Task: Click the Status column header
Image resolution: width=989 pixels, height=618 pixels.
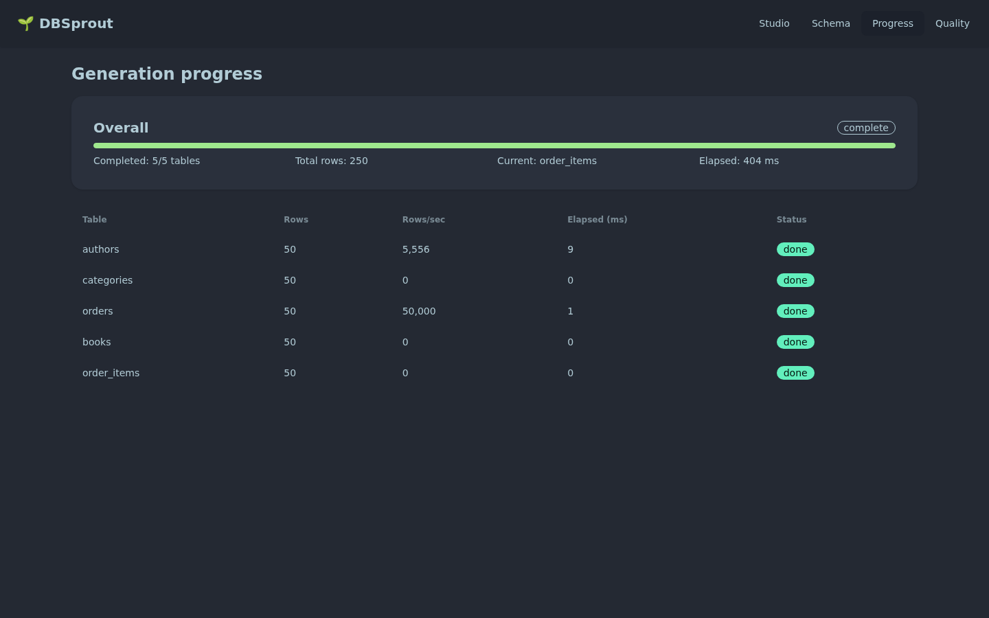Action: coord(792,220)
